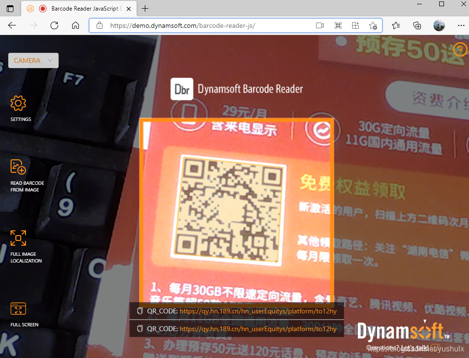The image size is (469, 358).
Task: Open the first QR_CODE result URL
Action: click(x=258, y=311)
